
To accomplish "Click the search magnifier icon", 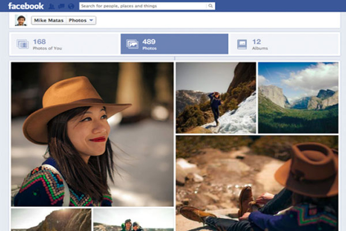I will coord(210,6).
